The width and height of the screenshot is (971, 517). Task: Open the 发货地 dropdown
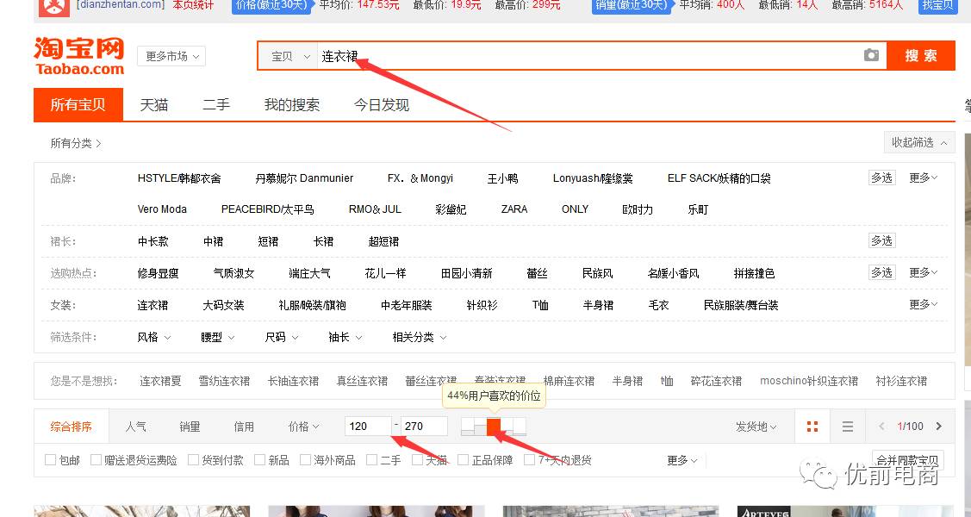click(756, 426)
